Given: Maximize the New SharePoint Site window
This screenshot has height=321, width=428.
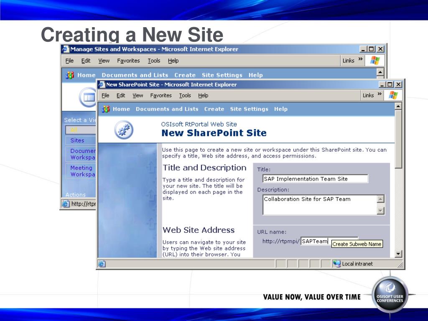Looking at the screenshot, I should point(390,84).
